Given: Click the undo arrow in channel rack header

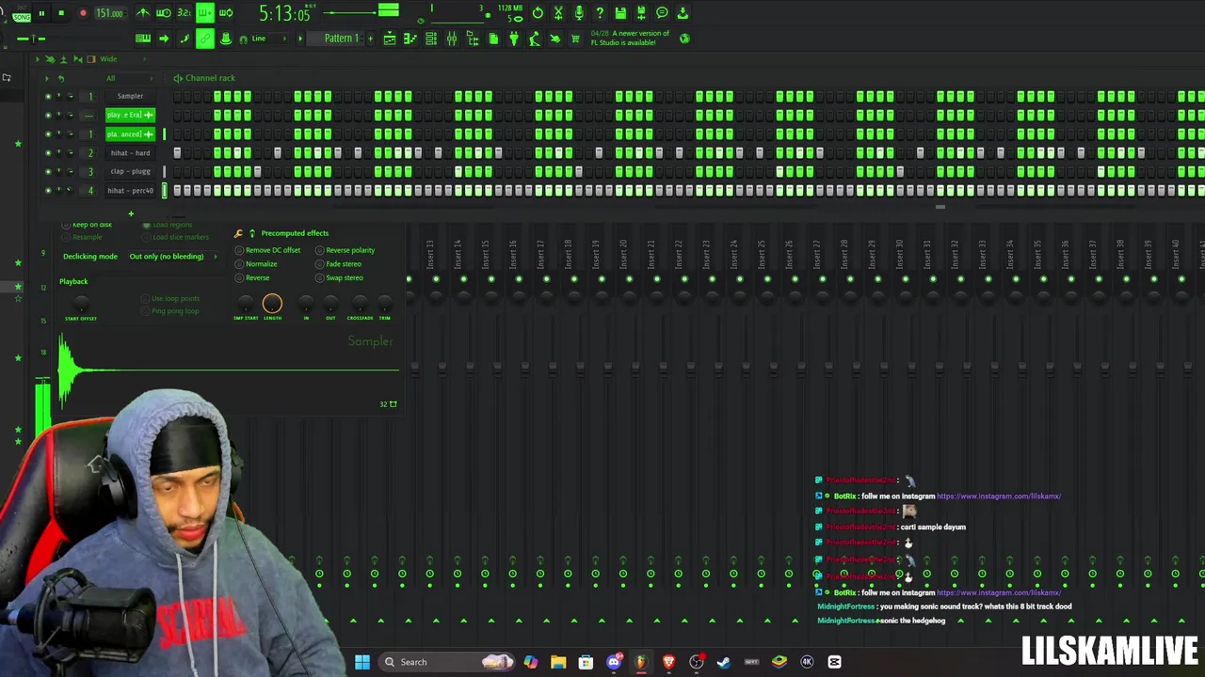Looking at the screenshot, I should click(x=61, y=78).
